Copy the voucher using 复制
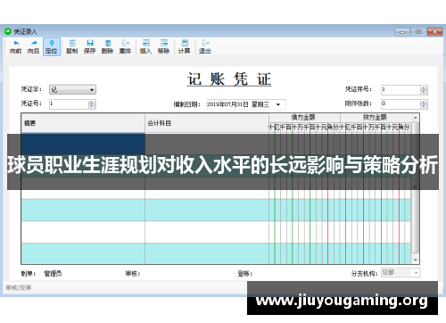Screen dimensions: 446x323 pos(71,47)
